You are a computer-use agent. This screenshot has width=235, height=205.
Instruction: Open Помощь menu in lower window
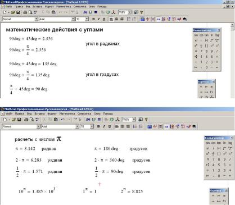click(x=108, y=113)
